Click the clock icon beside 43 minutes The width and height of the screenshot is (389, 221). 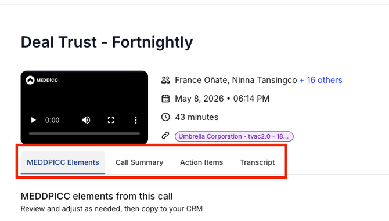pos(165,117)
